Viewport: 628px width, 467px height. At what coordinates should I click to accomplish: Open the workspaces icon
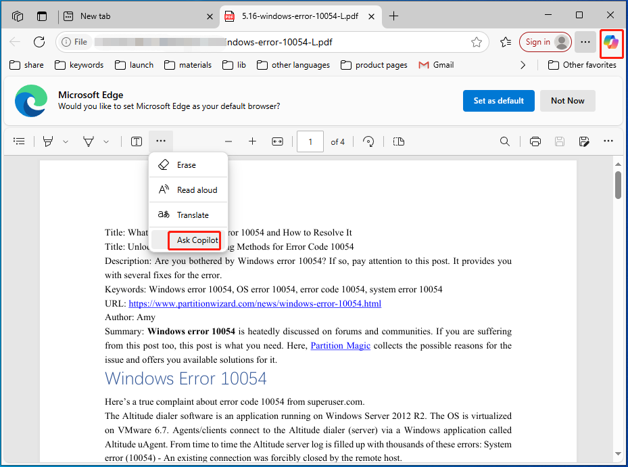[x=18, y=16]
